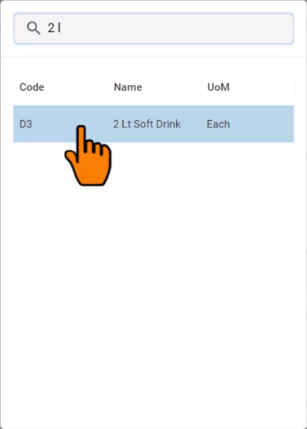Sort by the Name column header
The image size is (307, 429).
tap(128, 87)
